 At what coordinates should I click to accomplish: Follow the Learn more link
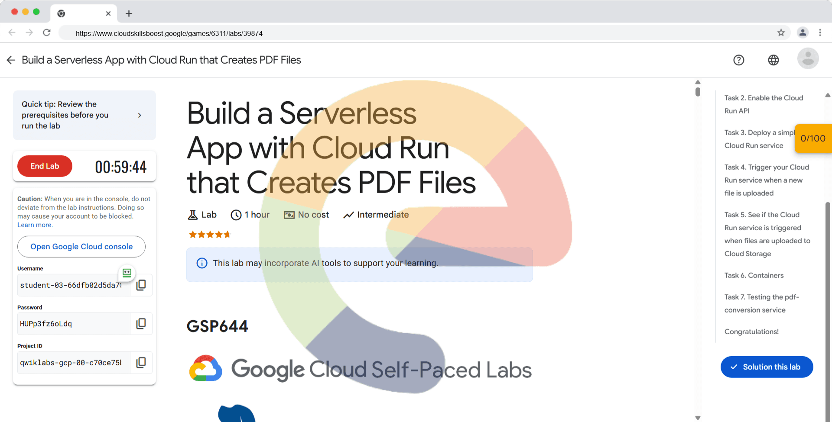[35, 225]
